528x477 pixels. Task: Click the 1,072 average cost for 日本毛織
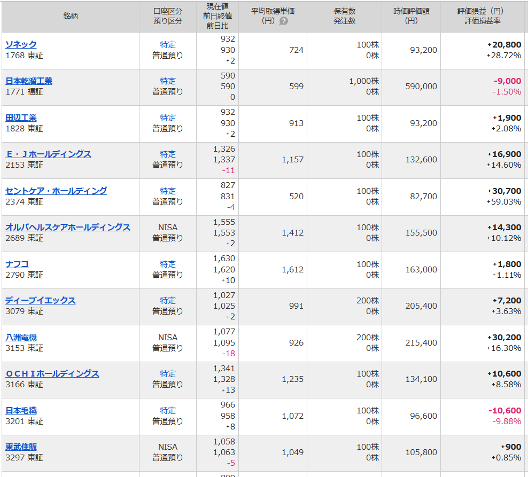click(x=293, y=416)
